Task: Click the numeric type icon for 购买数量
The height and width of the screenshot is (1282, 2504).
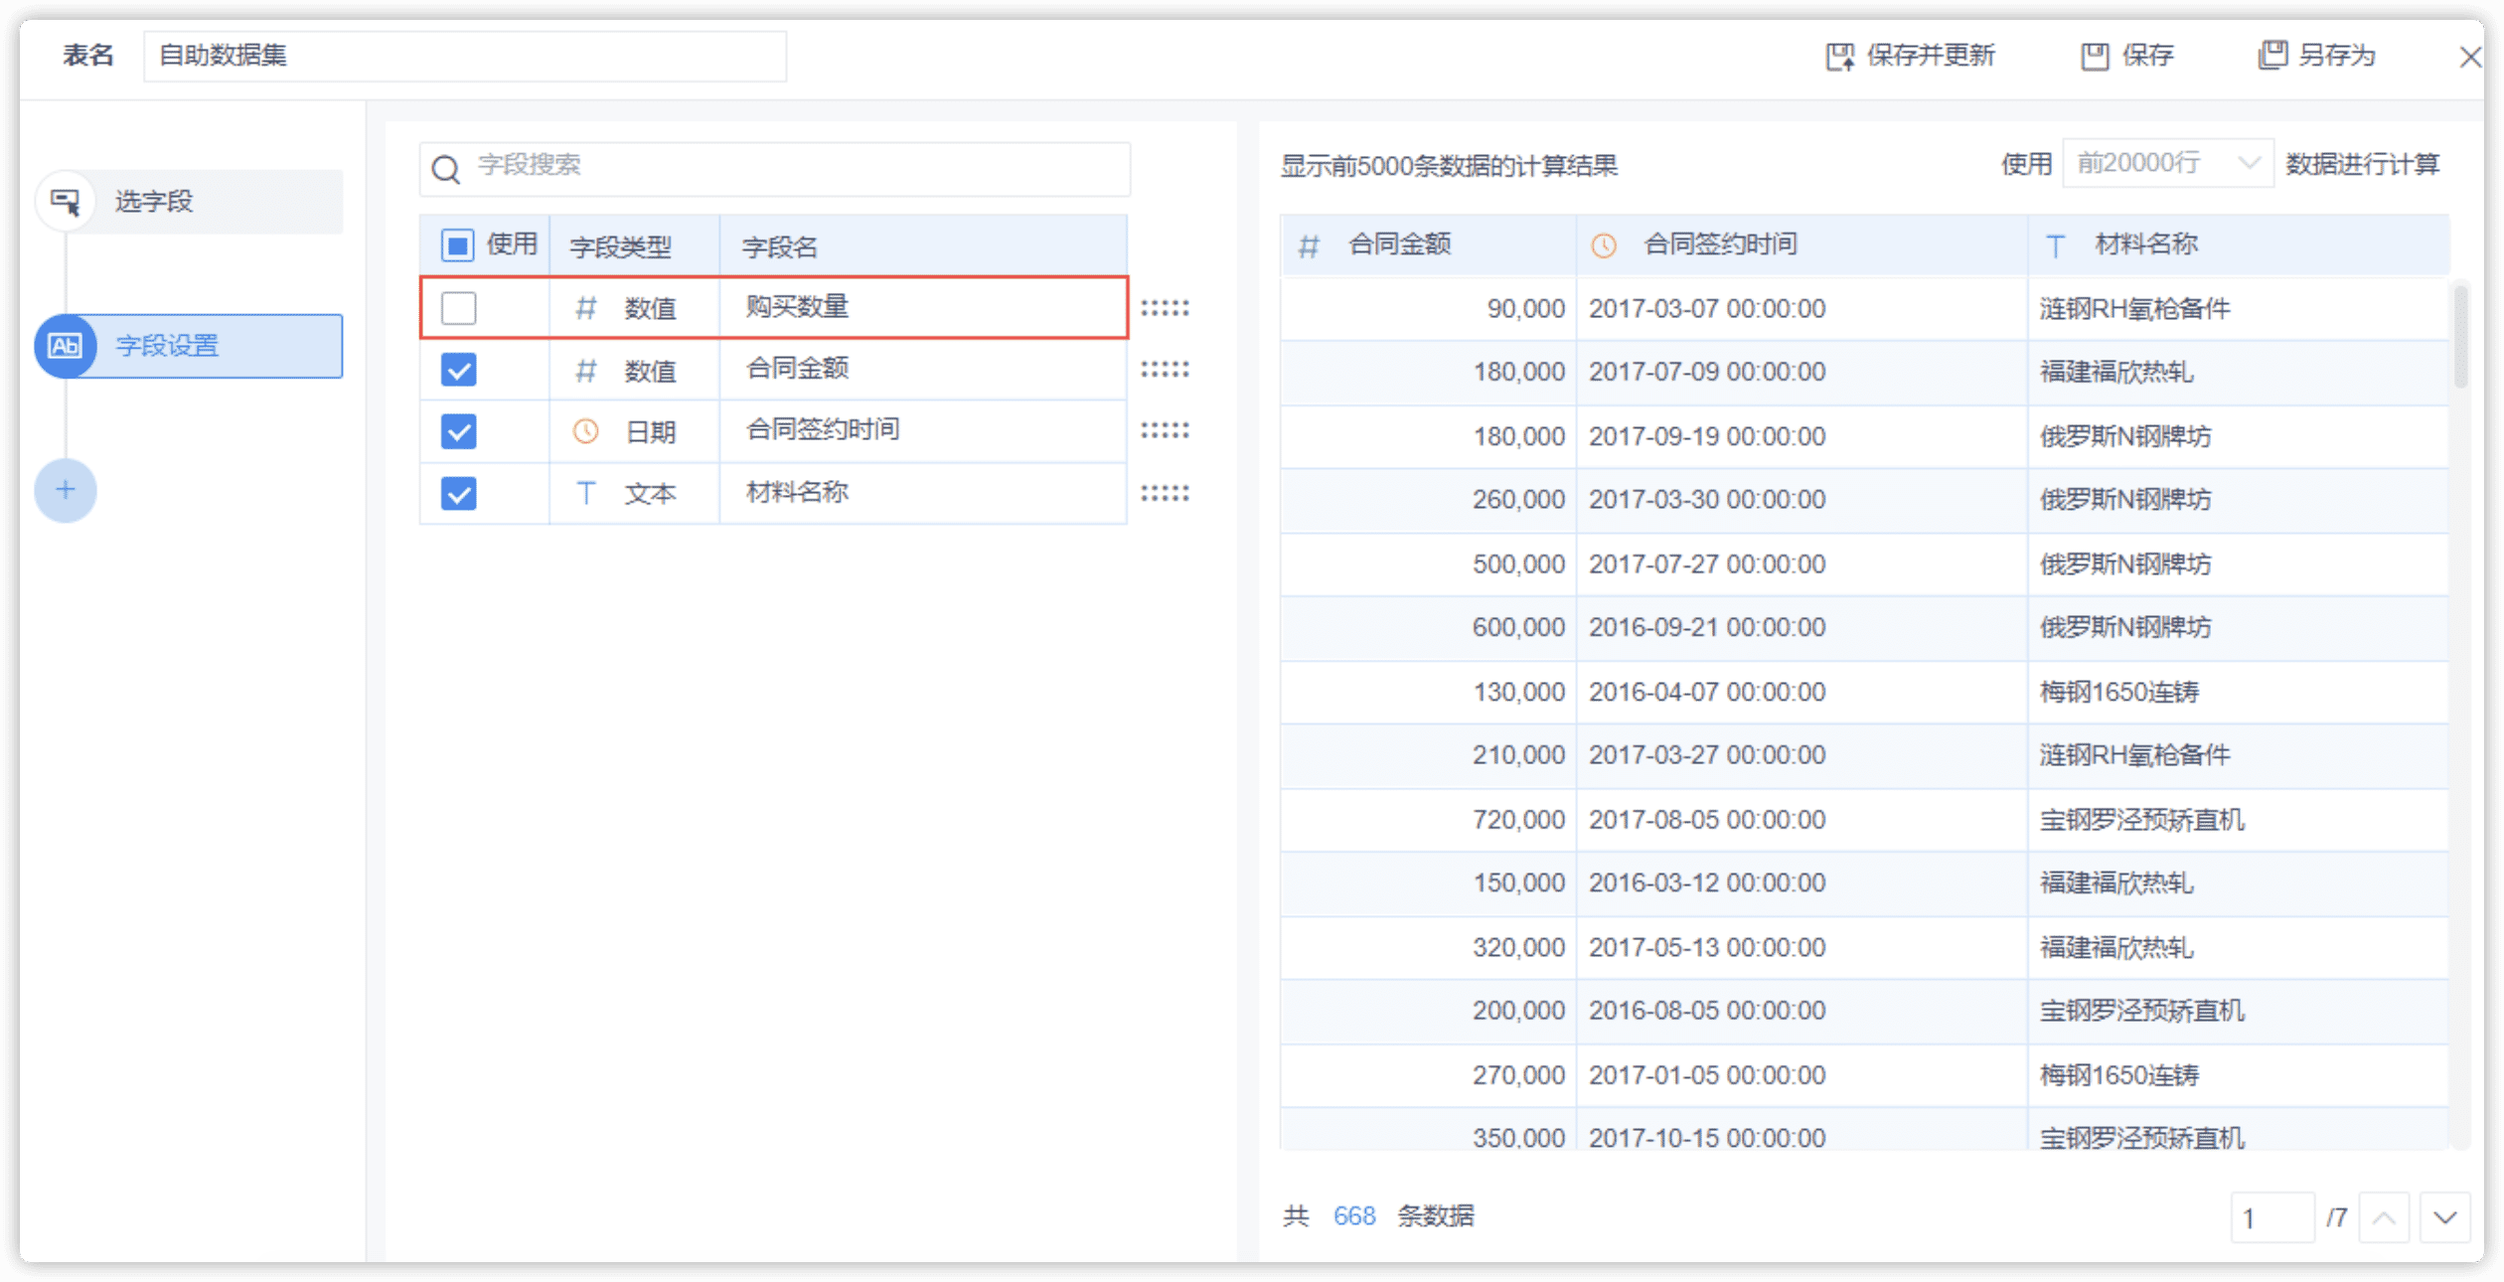Action: 586,308
